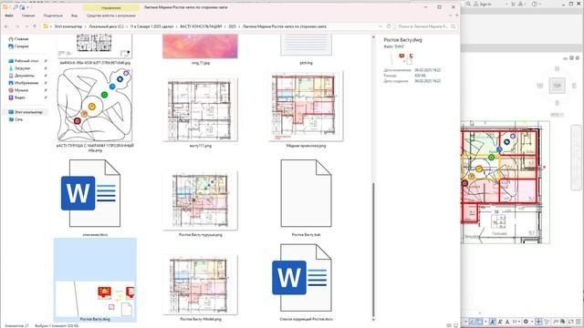The height and width of the screenshot is (328, 584).
Task: Open Изображения quick access folder
Action: click(x=26, y=83)
